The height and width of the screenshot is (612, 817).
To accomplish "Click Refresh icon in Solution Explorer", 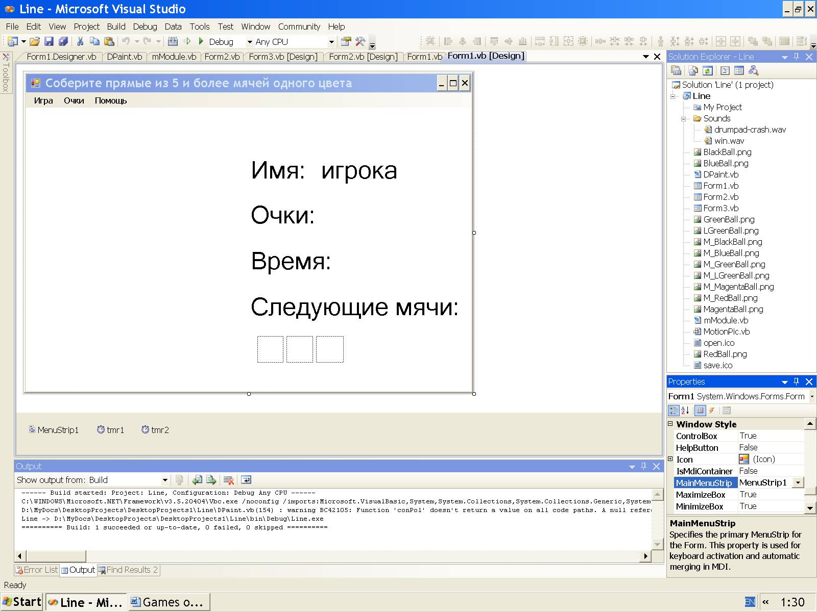I will [708, 71].
